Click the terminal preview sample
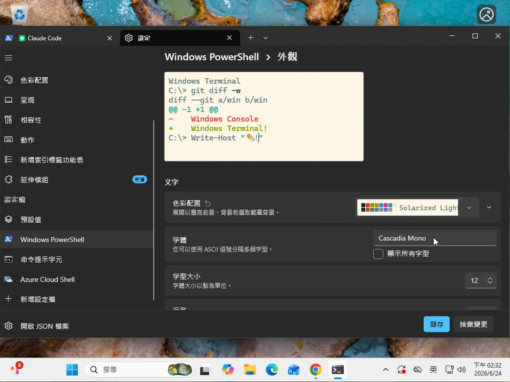 (264, 116)
